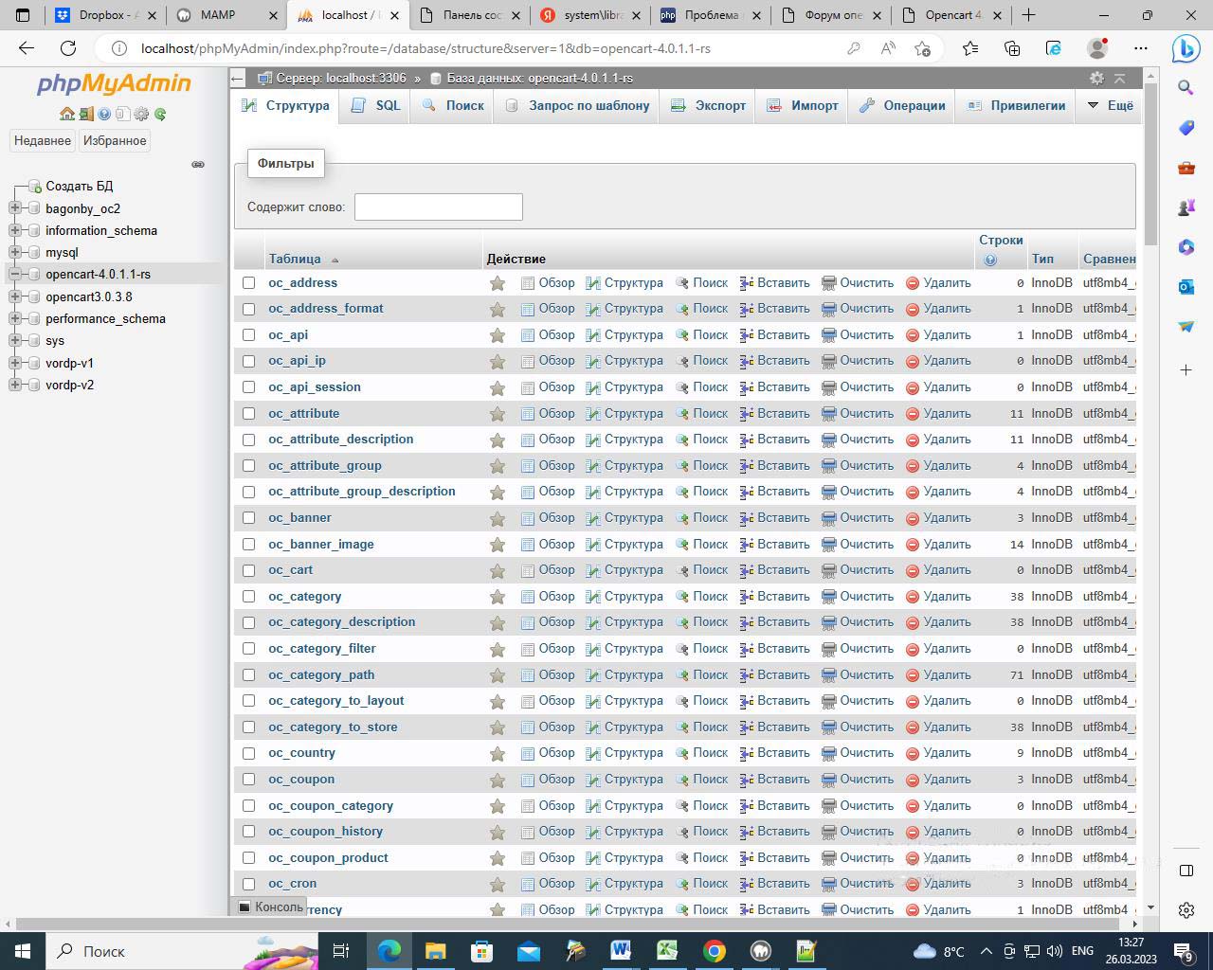Click page settings gear in server bar
1213x970 pixels.
(x=1096, y=78)
